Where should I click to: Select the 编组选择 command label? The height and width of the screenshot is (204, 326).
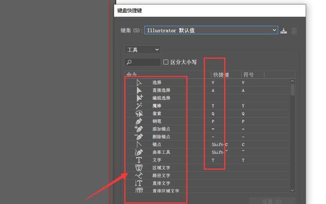coord(161,98)
